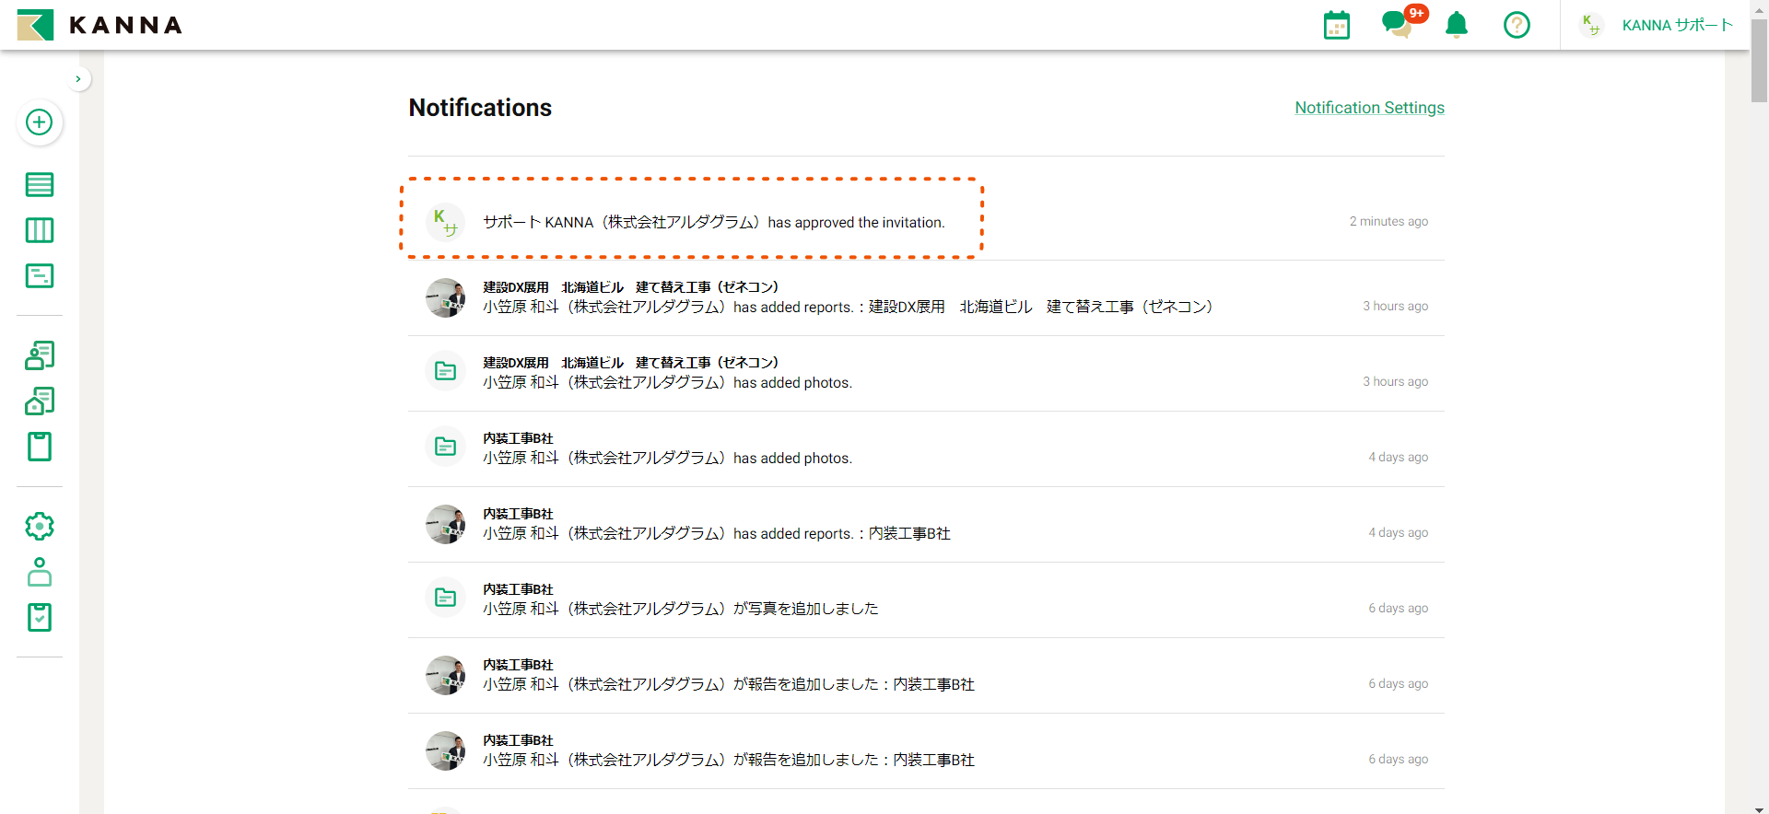Open the help question mark icon
Viewport: 1769px width, 814px height.
click(1516, 25)
